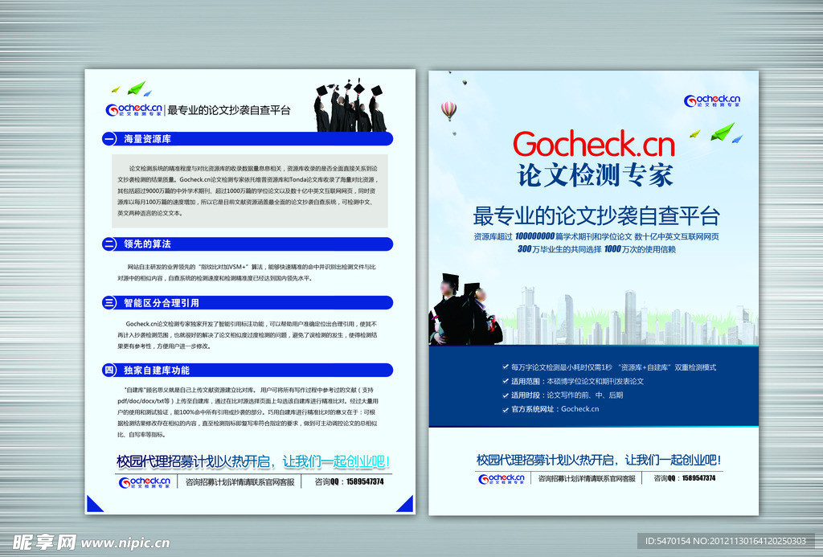Viewport: 823px width, 557px height.
Task: Click the Gocheck.cn logo in the left flyer footer
Action: 145,482
